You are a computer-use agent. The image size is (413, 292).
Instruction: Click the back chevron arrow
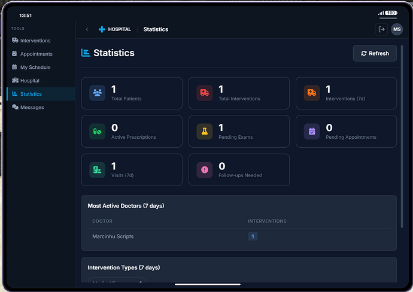(87, 29)
